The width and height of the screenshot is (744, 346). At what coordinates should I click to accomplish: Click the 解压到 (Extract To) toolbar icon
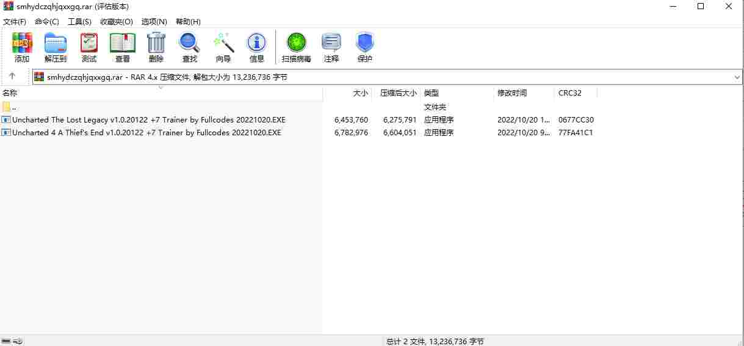(x=56, y=43)
